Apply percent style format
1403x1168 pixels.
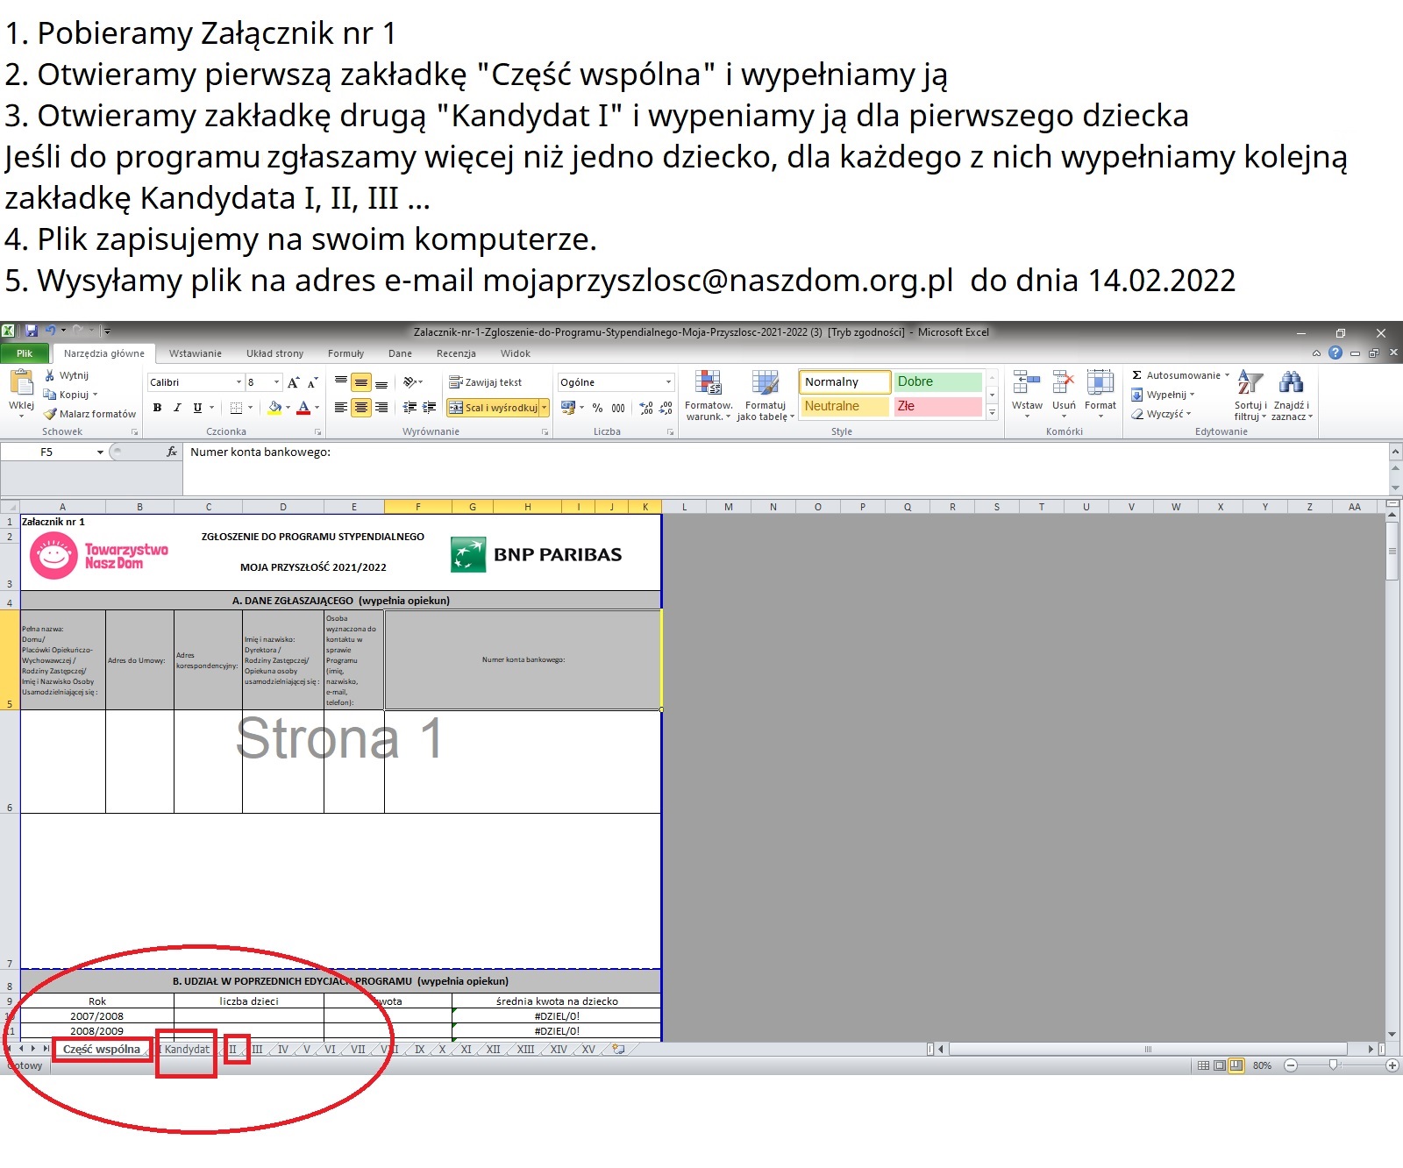pyautogui.click(x=597, y=408)
